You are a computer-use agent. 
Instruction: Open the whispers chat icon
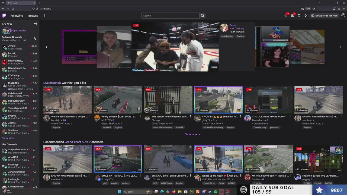pyautogui.click(x=299, y=16)
